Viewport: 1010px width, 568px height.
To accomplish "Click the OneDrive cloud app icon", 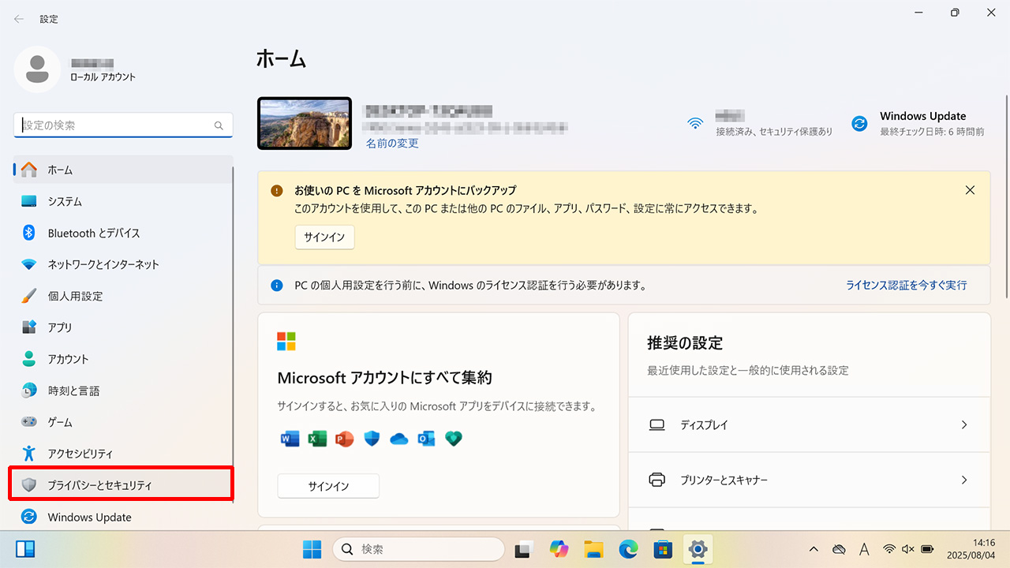I will 399,439.
